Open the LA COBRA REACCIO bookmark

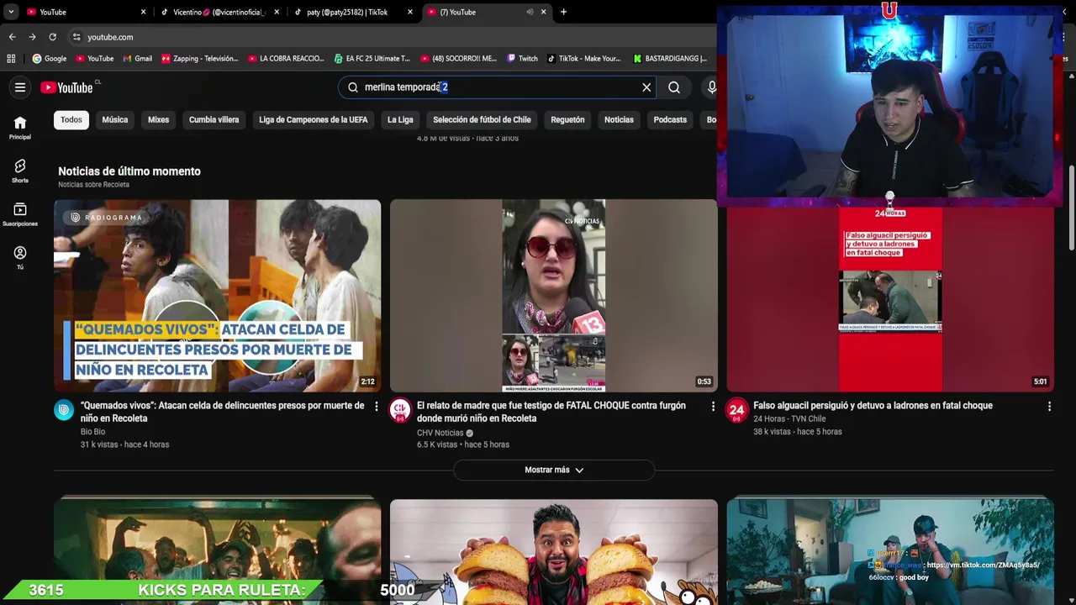[286, 59]
